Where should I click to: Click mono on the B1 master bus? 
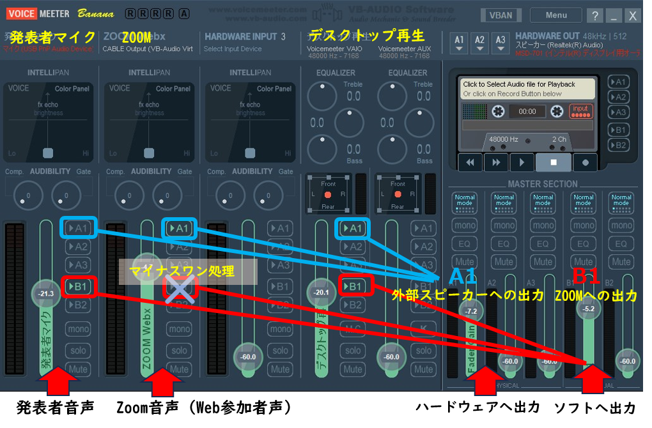(x=583, y=225)
